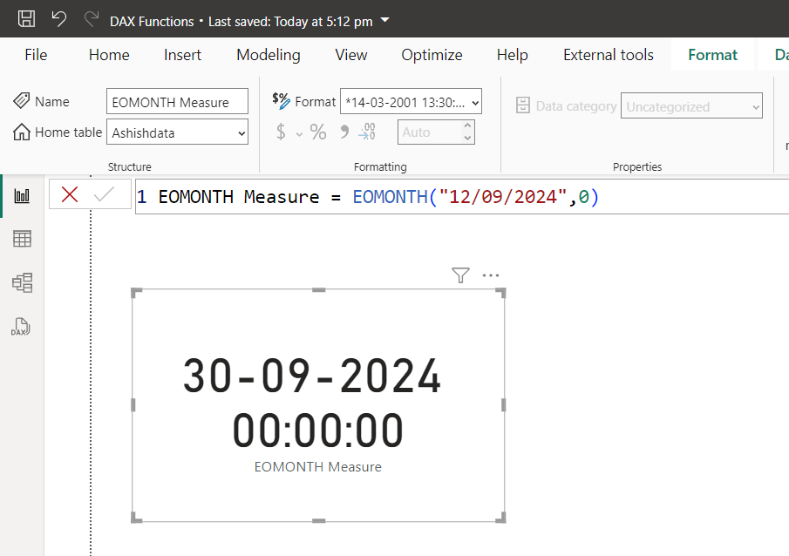Open the External tools tab
Viewport: 789px width, 556px height.
tap(608, 54)
